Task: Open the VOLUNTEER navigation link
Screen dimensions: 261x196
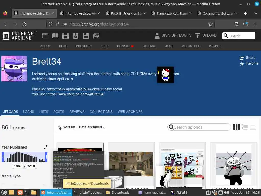Action: point(191,46)
